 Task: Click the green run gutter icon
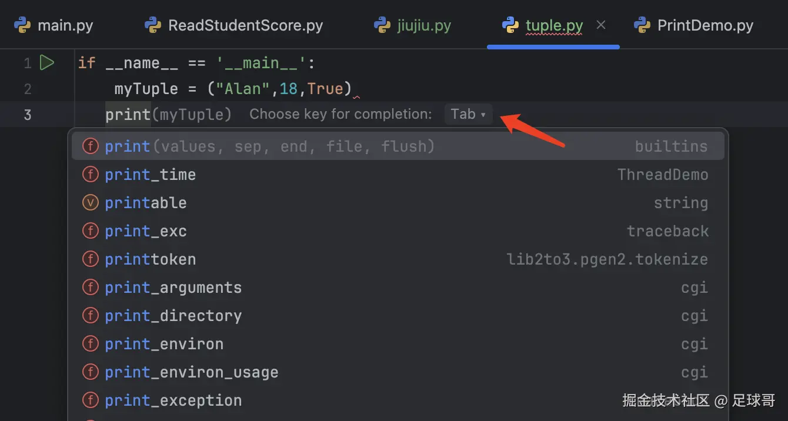[x=47, y=62]
